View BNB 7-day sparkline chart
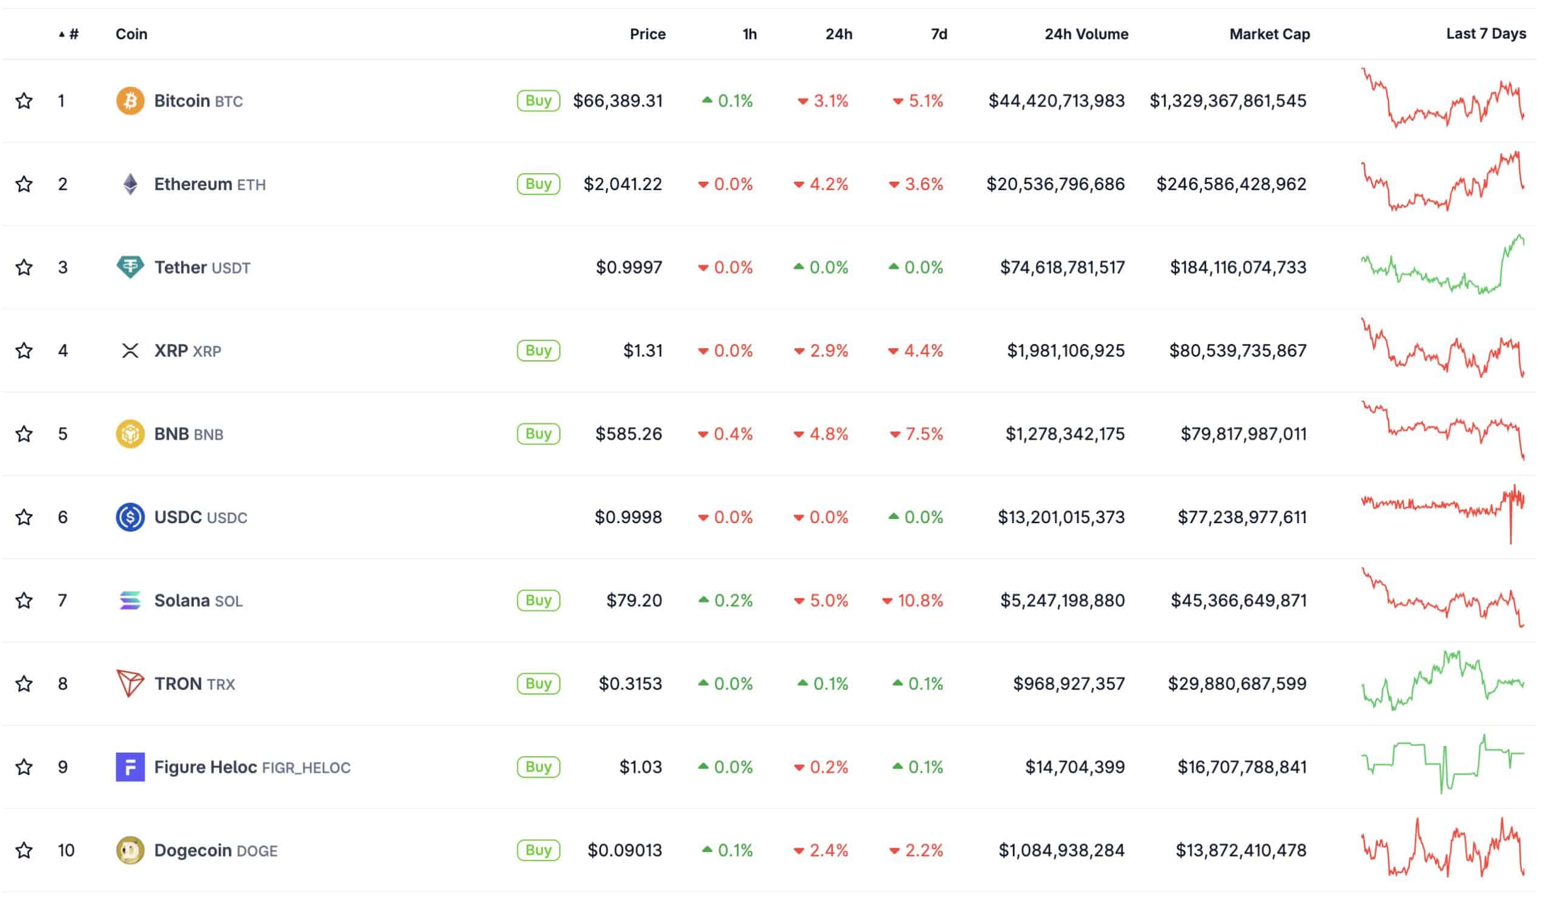Image resolution: width=1551 pixels, height=898 pixels. pyautogui.click(x=1443, y=431)
